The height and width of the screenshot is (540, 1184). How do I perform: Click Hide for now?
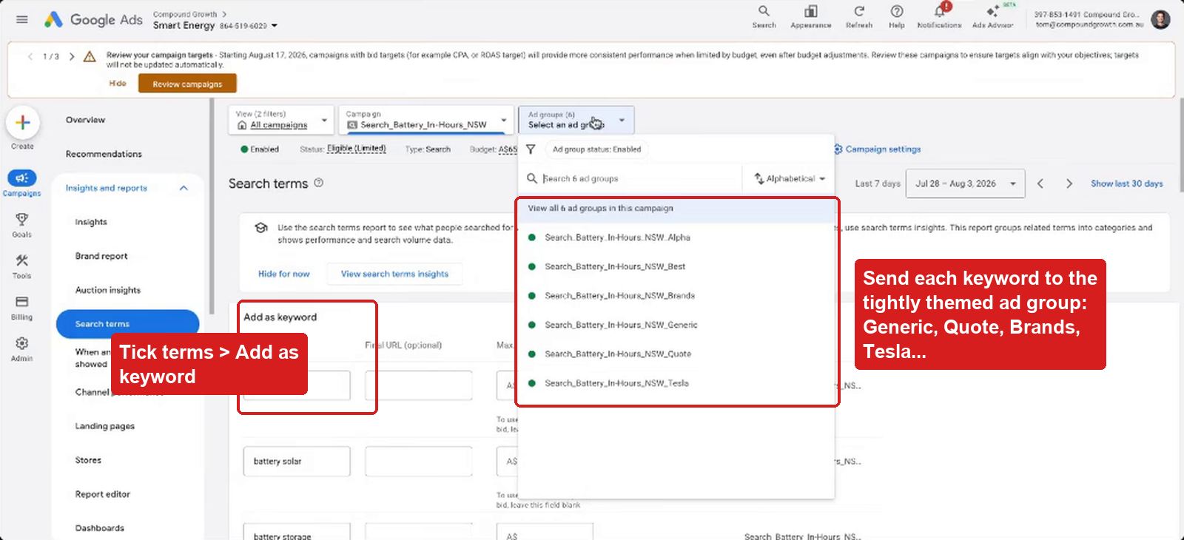tap(284, 274)
